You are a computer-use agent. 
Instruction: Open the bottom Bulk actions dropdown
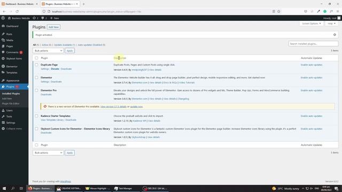48,153
